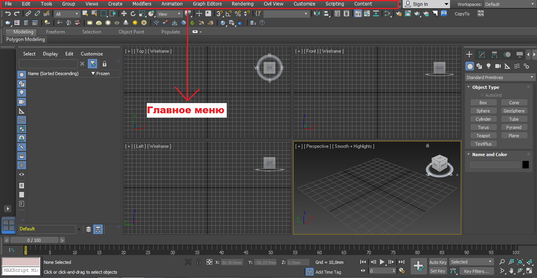Click the RB toolbar icon
537x278 pixels.
(444, 13)
